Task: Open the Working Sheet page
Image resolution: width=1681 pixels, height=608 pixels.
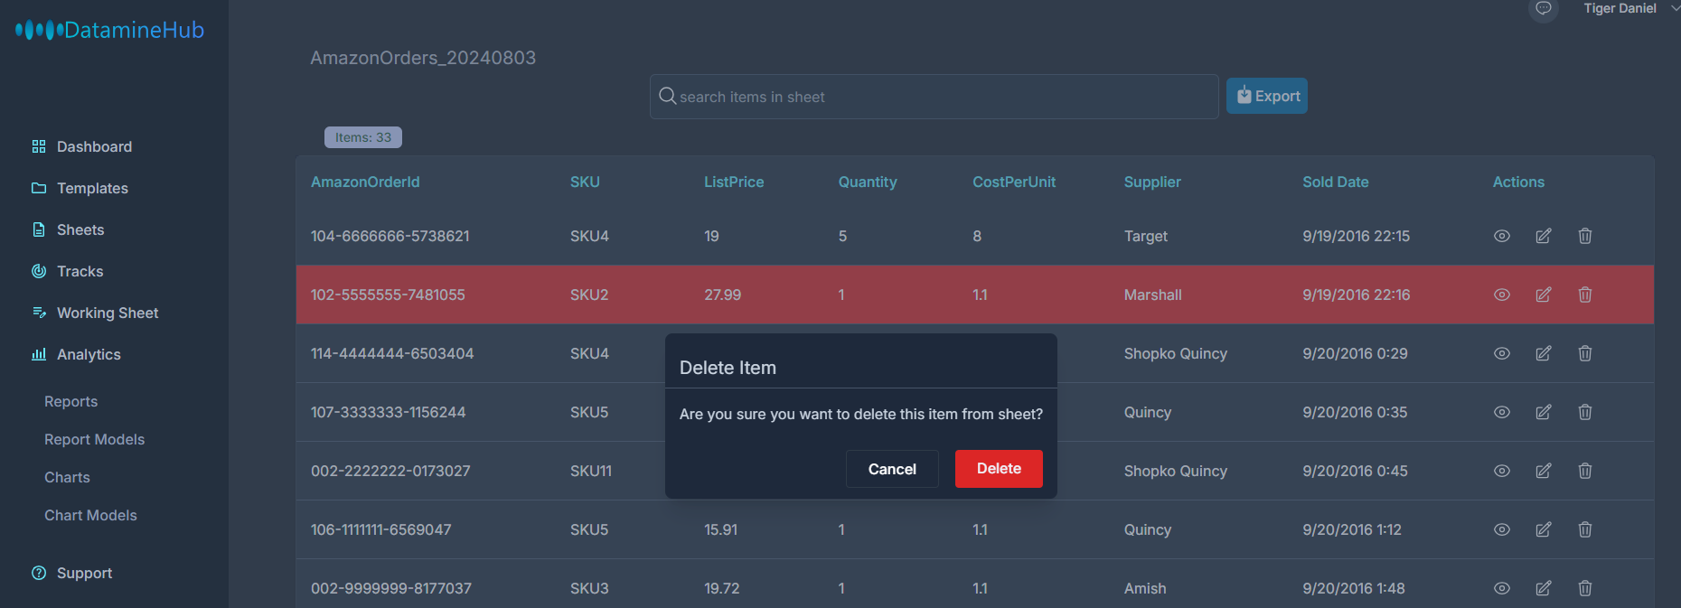Action: [x=96, y=313]
